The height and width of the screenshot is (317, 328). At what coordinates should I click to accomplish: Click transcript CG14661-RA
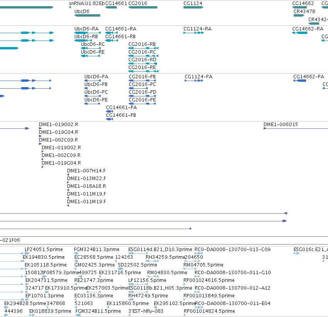111,33
